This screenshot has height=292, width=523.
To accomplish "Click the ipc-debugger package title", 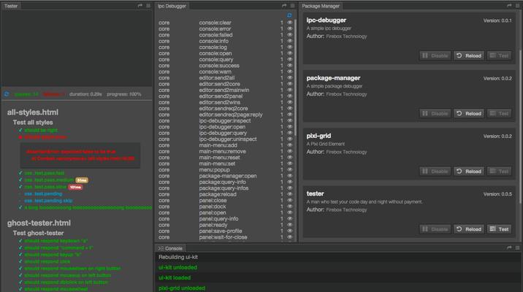I will (327, 20).
